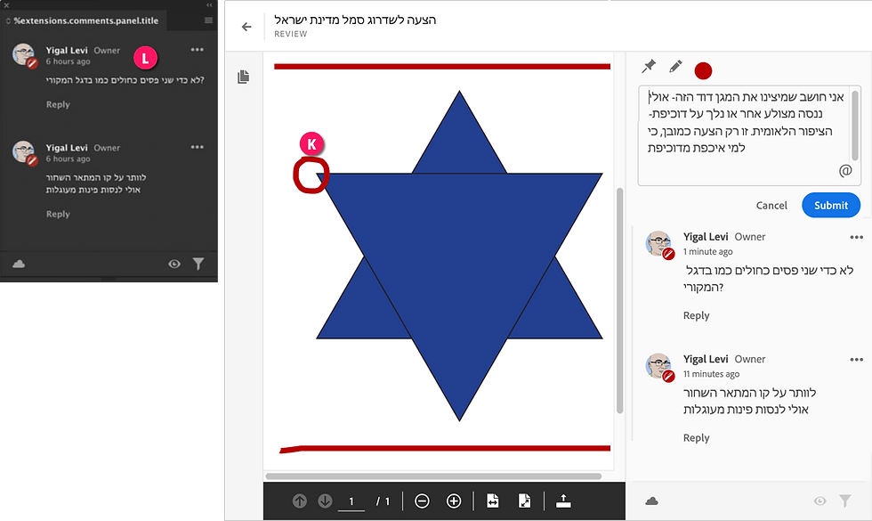Viewport: 872px width, 521px height.
Task: Open the red annotation color swatch
Action: (x=703, y=70)
